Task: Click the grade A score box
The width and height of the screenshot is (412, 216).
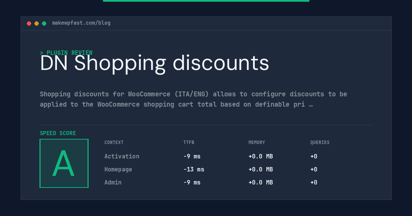Action: click(x=64, y=163)
